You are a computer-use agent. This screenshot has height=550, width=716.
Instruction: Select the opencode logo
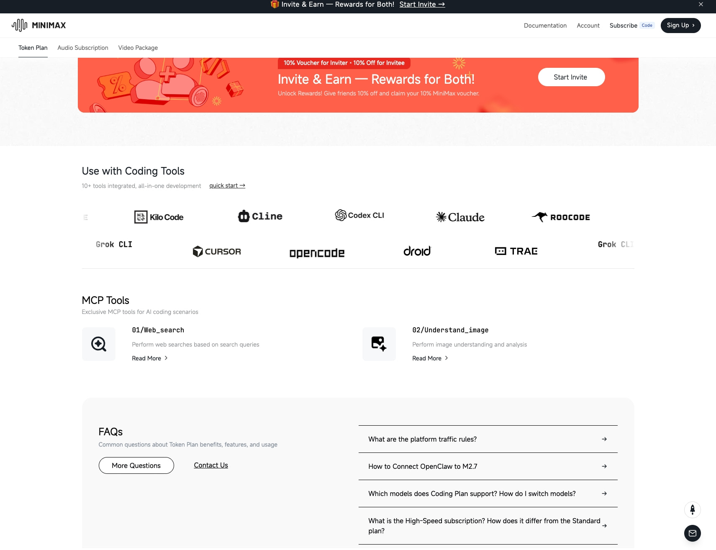pyautogui.click(x=317, y=253)
